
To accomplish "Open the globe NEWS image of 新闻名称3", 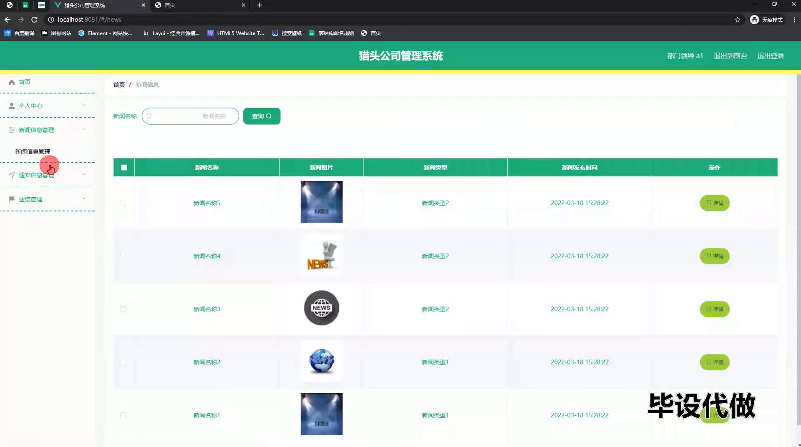I will click(x=321, y=308).
